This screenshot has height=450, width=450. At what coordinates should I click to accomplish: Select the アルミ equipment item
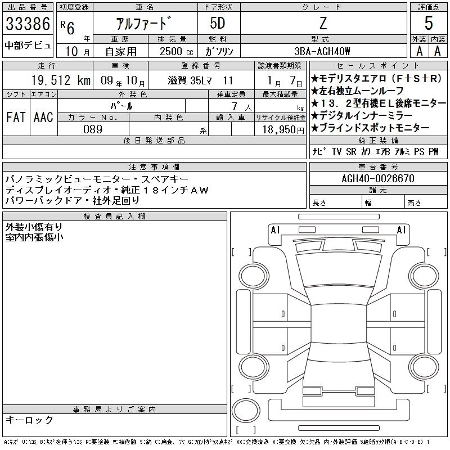[402, 151]
